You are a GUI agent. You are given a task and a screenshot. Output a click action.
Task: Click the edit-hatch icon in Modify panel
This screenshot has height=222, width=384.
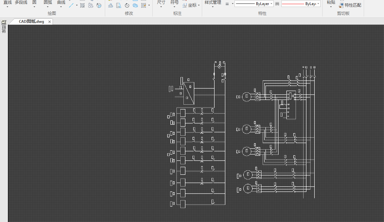point(144,5)
